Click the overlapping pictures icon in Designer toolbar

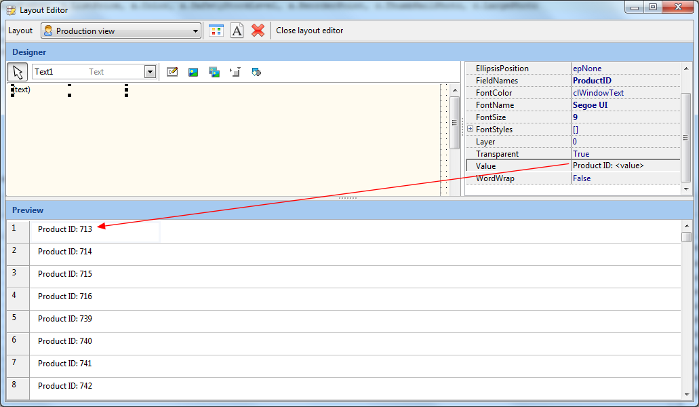(x=214, y=72)
